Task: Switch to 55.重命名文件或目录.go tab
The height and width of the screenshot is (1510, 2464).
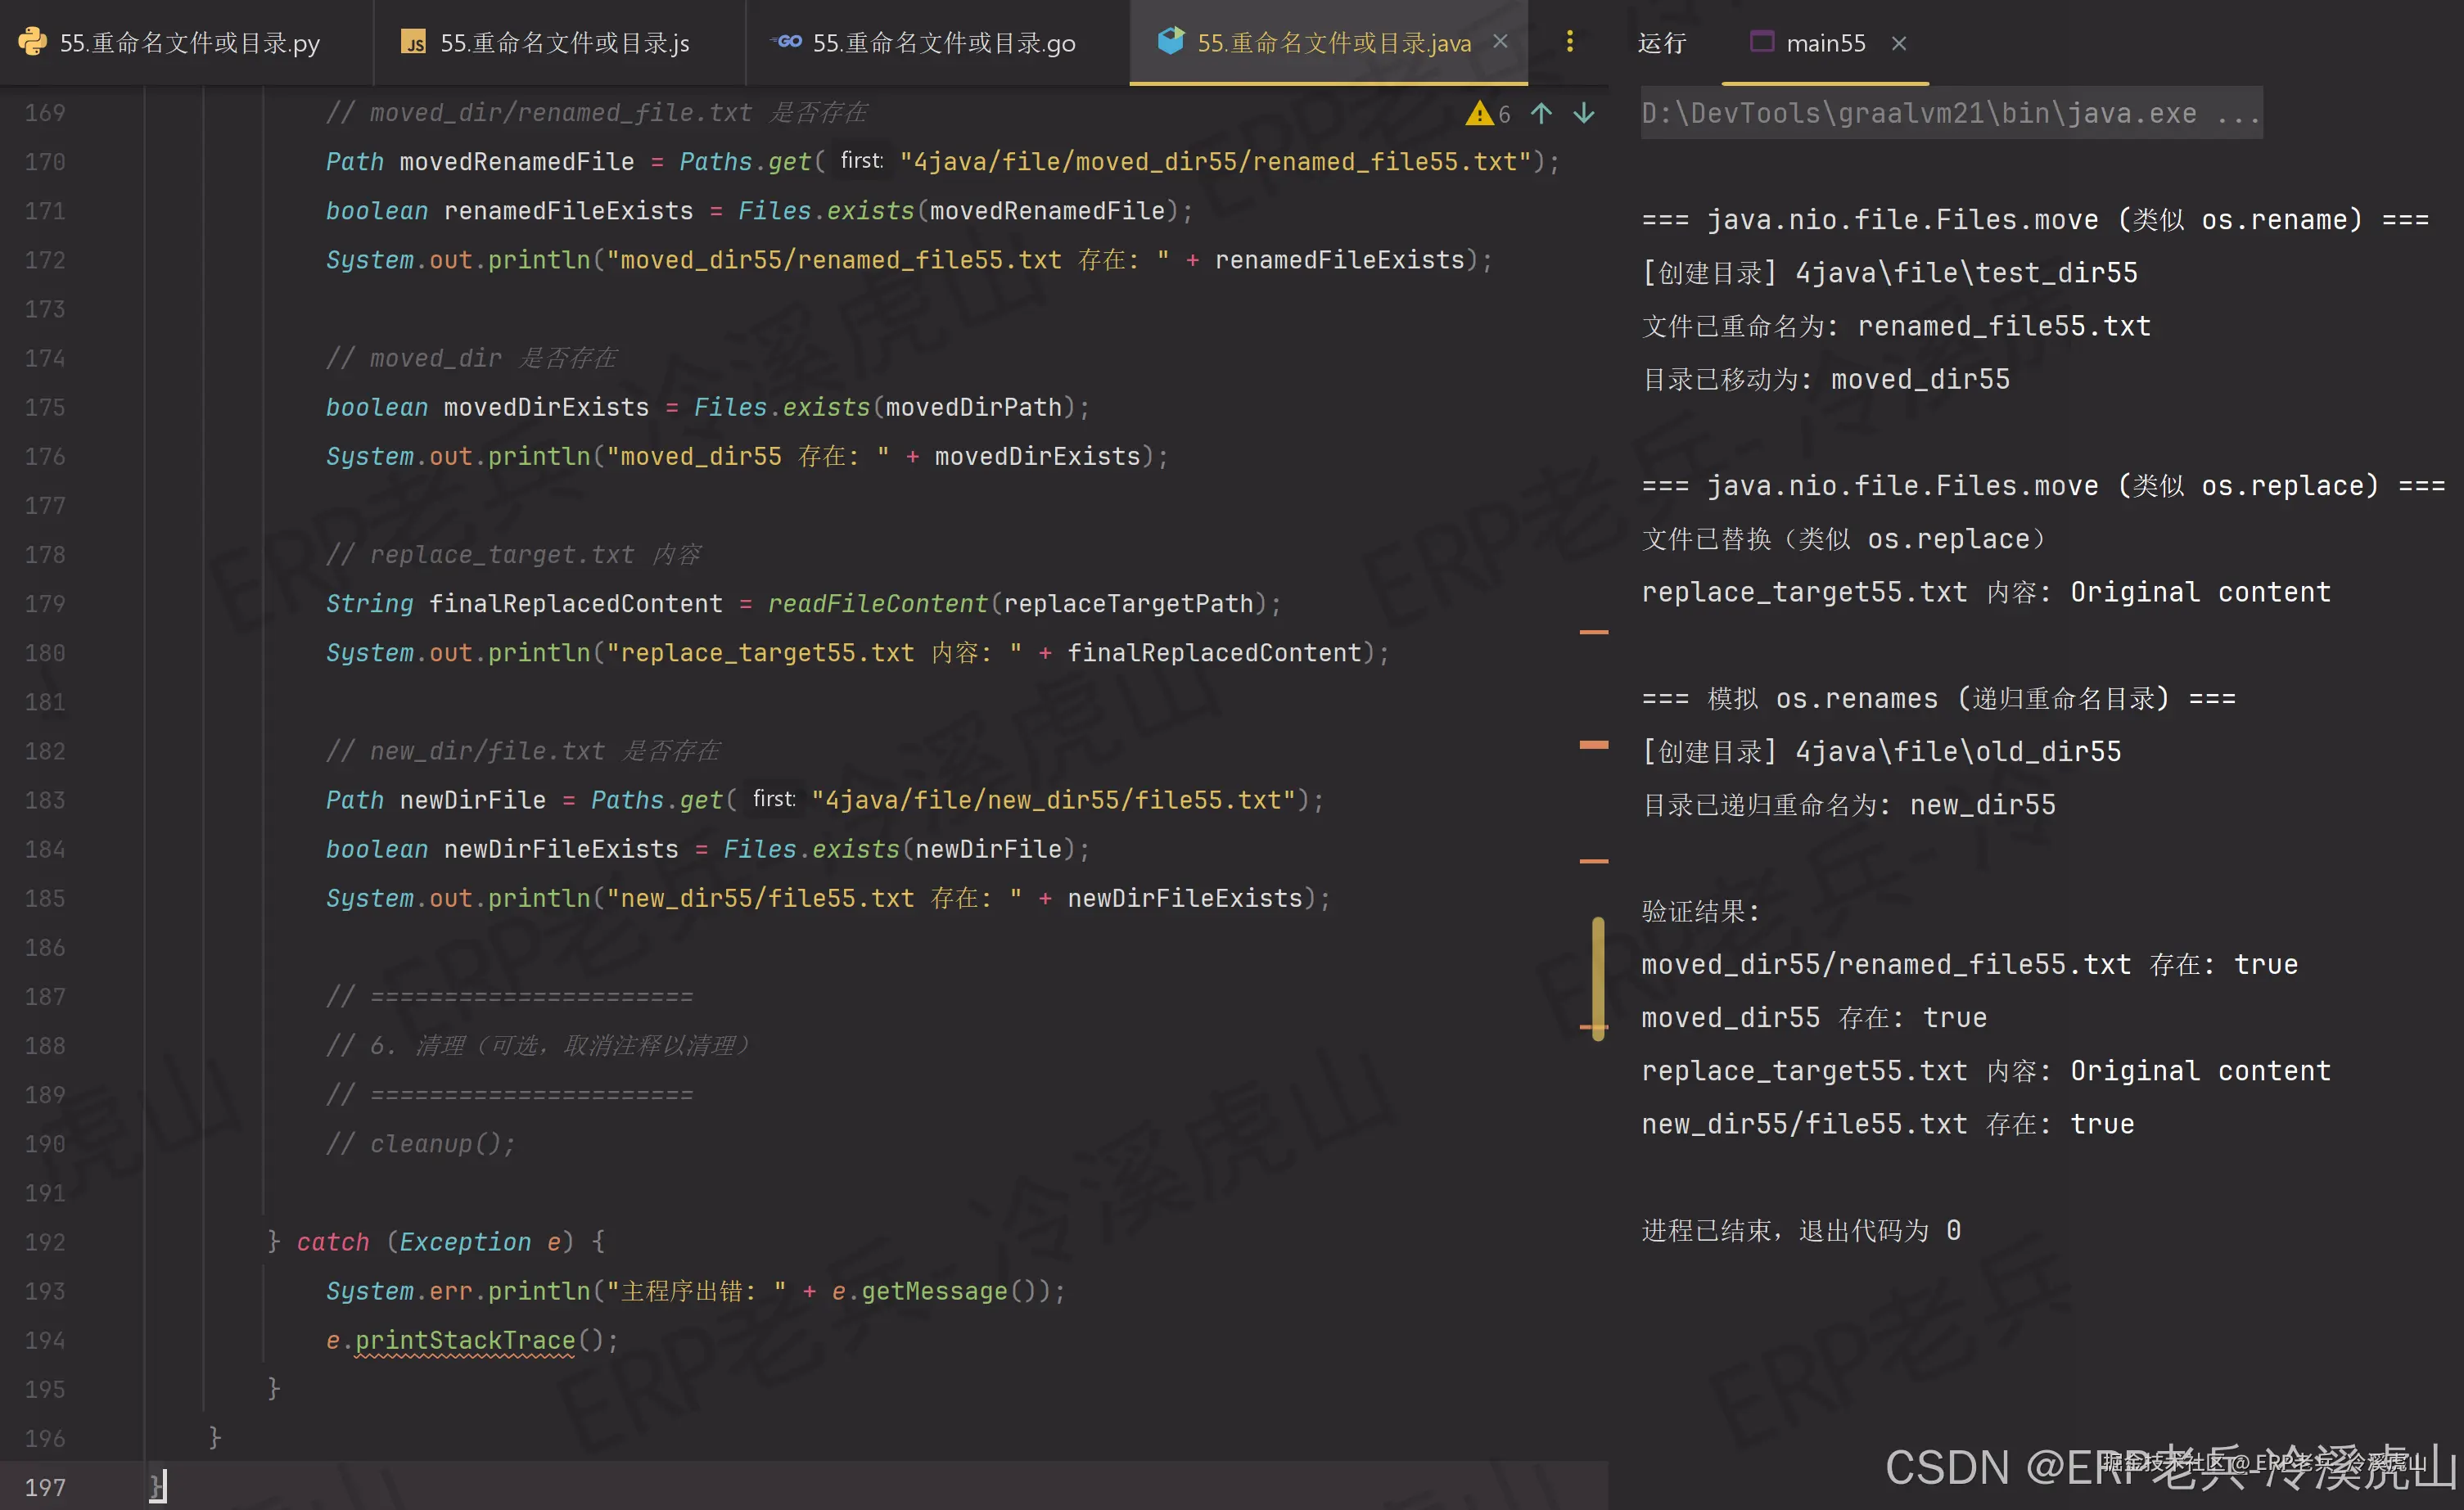Action: [x=943, y=43]
